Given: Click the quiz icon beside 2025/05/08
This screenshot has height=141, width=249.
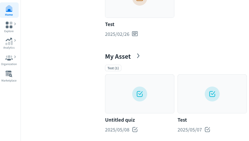Looking at the screenshot, I should click(x=135, y=130).
